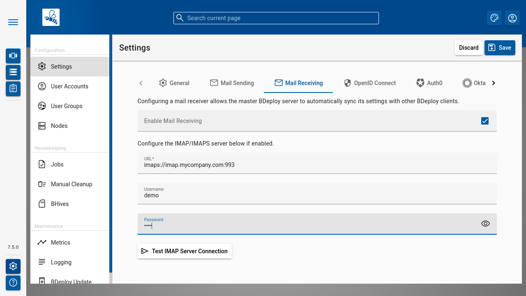This screenshot has width=526, height=296.
Task: Open the software repositories sidebar icon
Action: tap(13, 72)
